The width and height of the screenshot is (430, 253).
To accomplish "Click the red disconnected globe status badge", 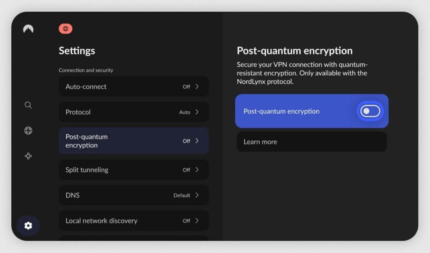I will coord(65,29).
